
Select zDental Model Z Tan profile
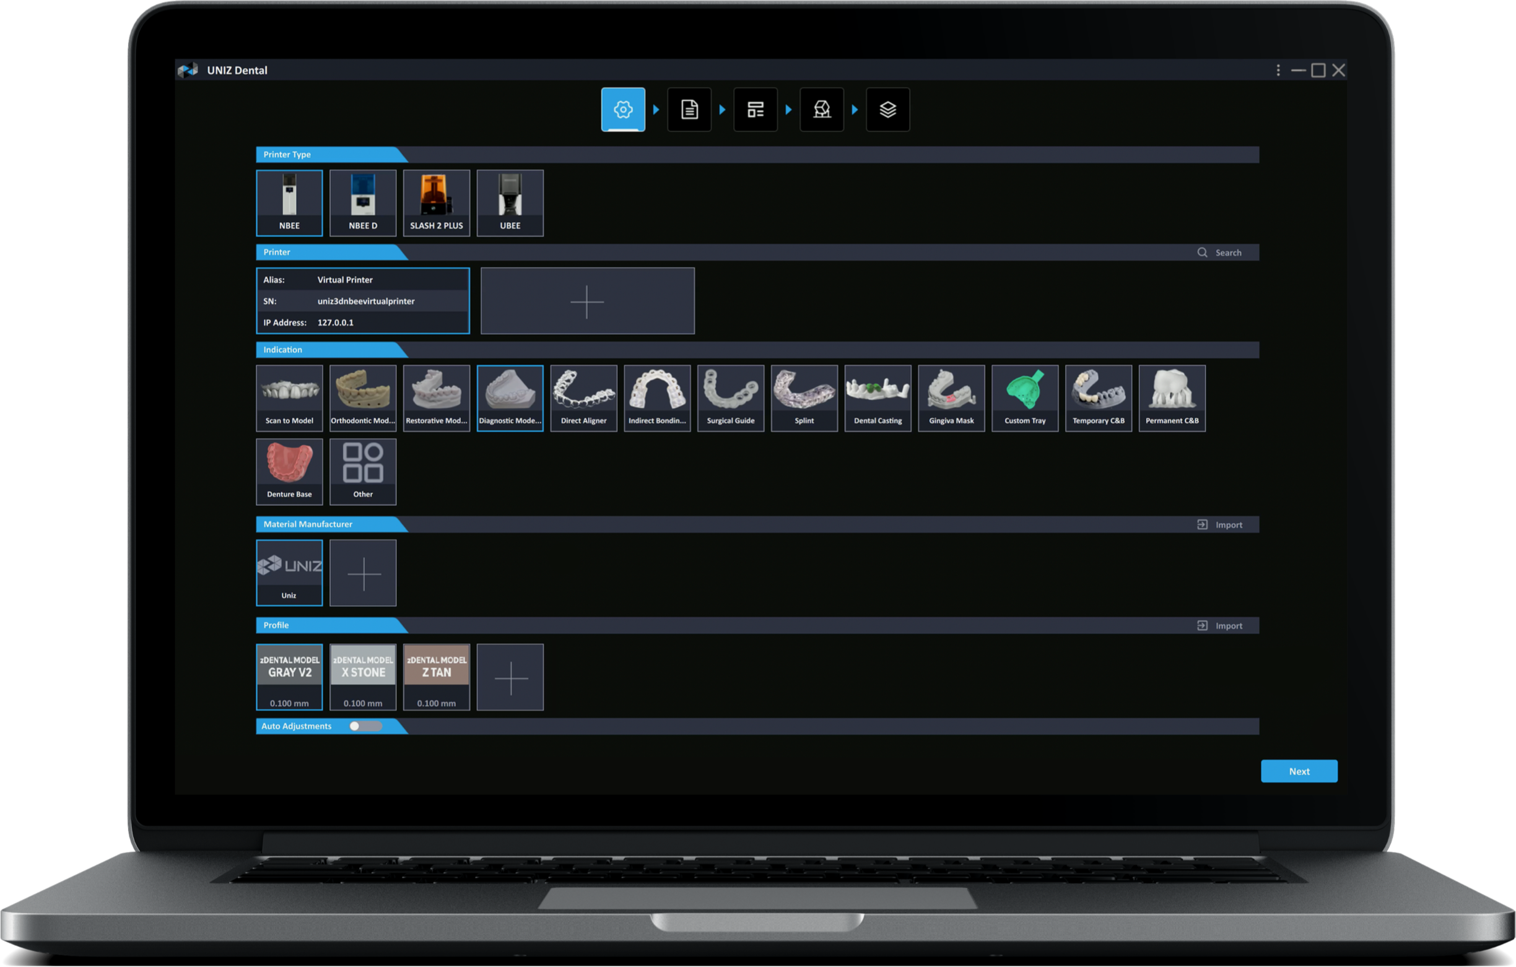point(437,677)
